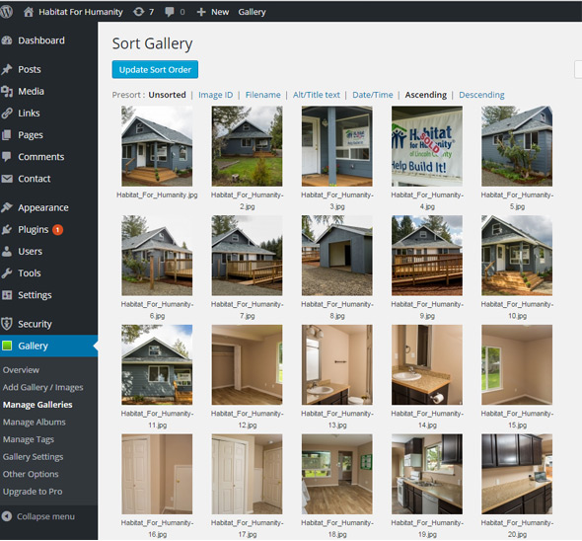Click filename label Habitat_For_Humanity-11.jpg
The image size is (582, 541).
[x=157, y=420]
